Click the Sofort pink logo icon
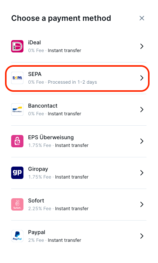The image size is (158, 263). pyautogui.click(x=17, y=204)
